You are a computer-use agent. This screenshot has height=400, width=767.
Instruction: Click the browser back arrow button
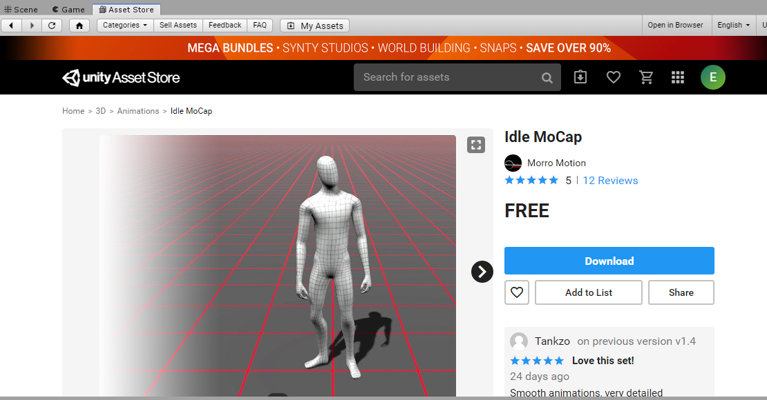(11, 26)
